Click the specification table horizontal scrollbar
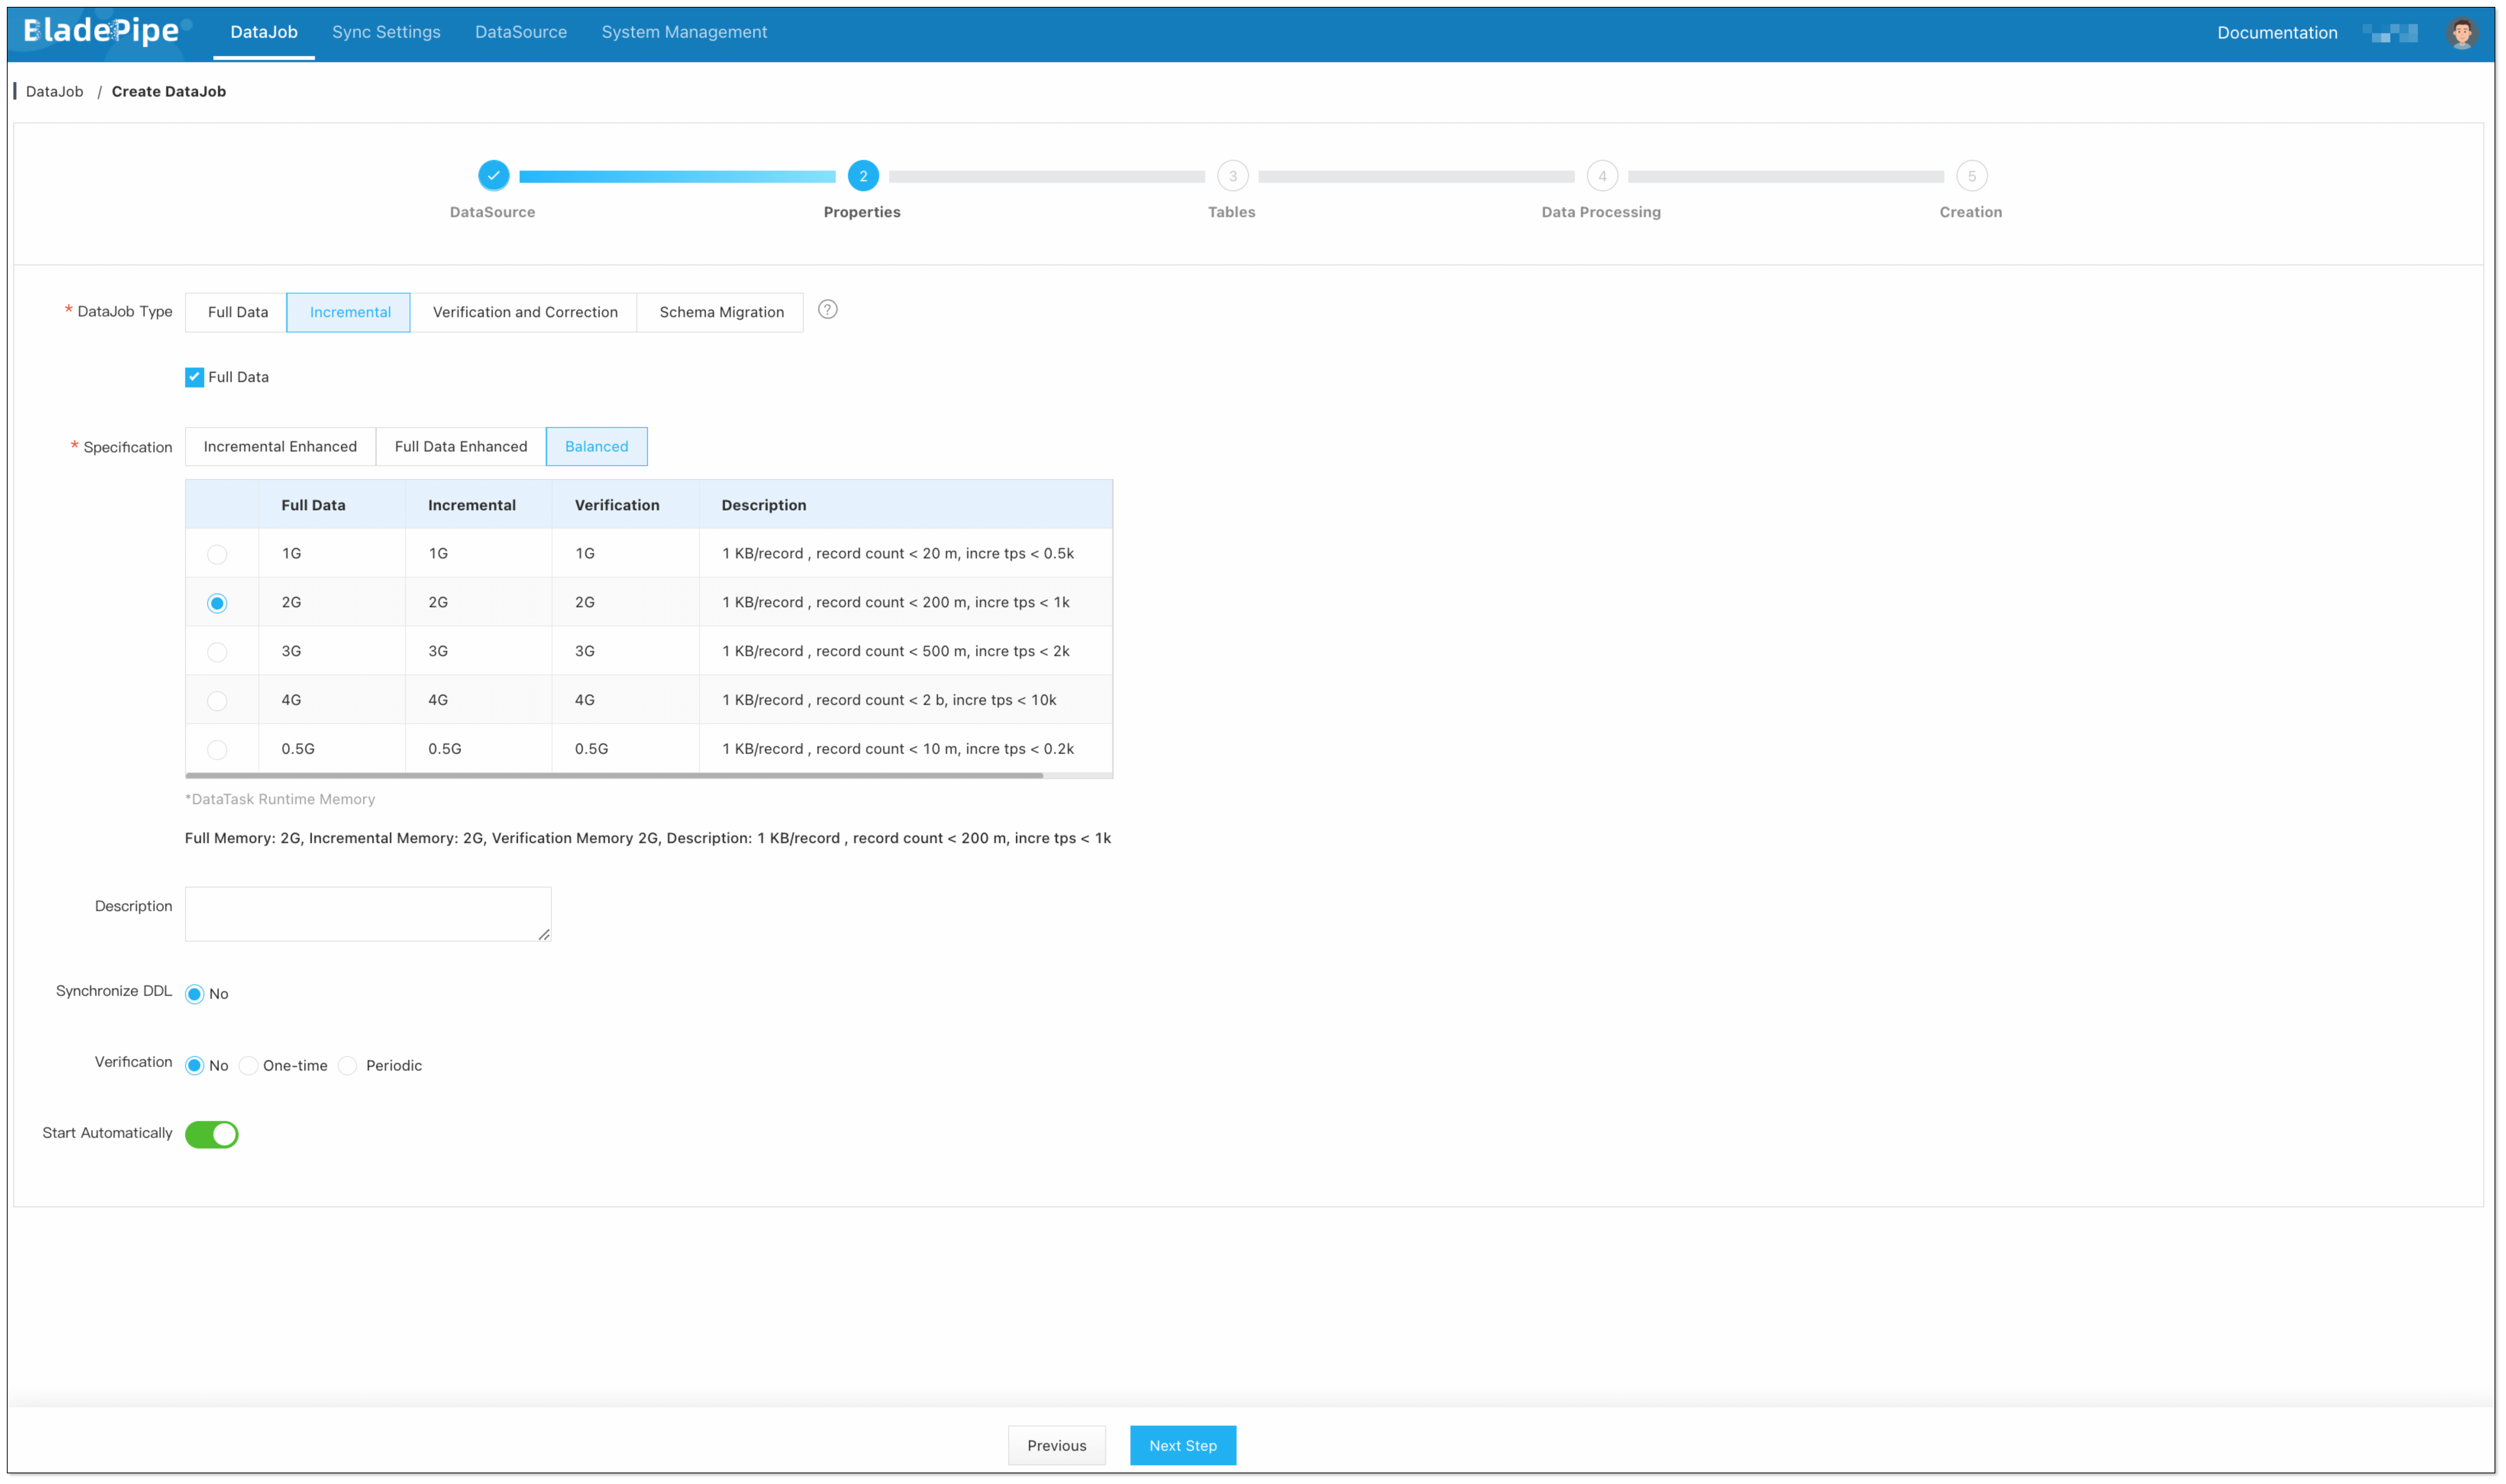 point(614,775)
